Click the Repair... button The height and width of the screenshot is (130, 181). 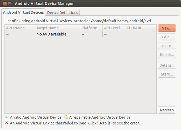[x=167, y=55]
